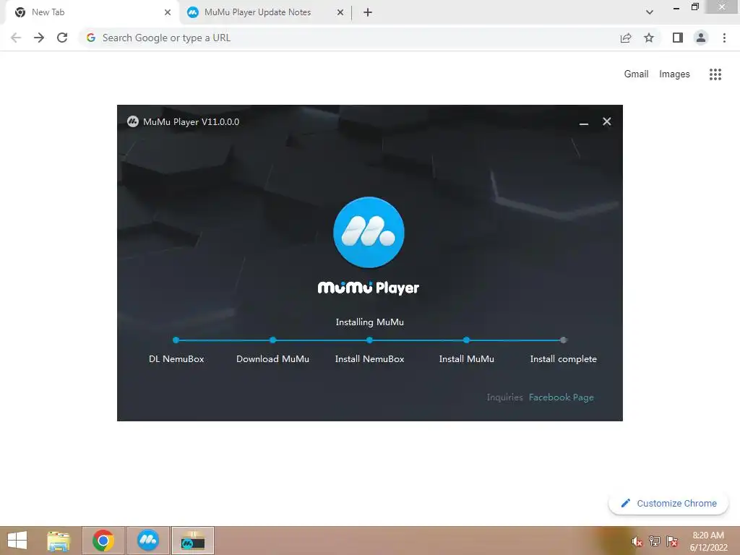Go forward in Chrome

[x=39, y=38]
